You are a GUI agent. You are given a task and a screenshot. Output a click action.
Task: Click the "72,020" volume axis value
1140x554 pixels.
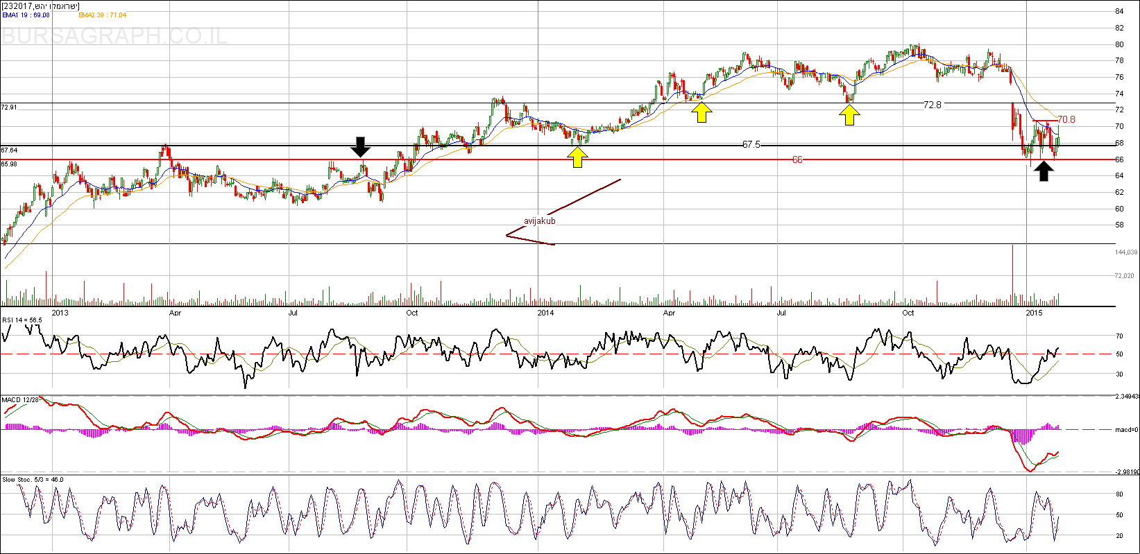[x=1124, y=275]
